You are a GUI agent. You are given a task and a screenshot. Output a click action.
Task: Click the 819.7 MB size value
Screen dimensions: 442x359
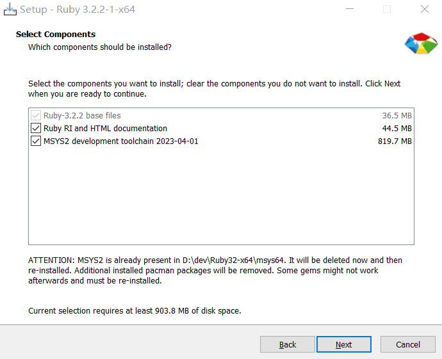pyautogui.click(x=395, y=141)
